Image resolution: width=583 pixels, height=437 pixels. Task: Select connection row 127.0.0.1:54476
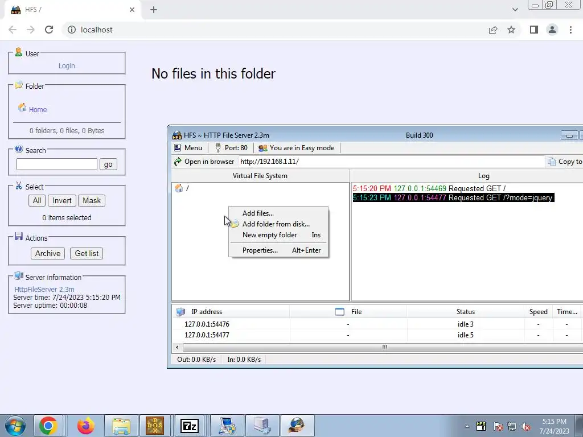pos(377,324)
